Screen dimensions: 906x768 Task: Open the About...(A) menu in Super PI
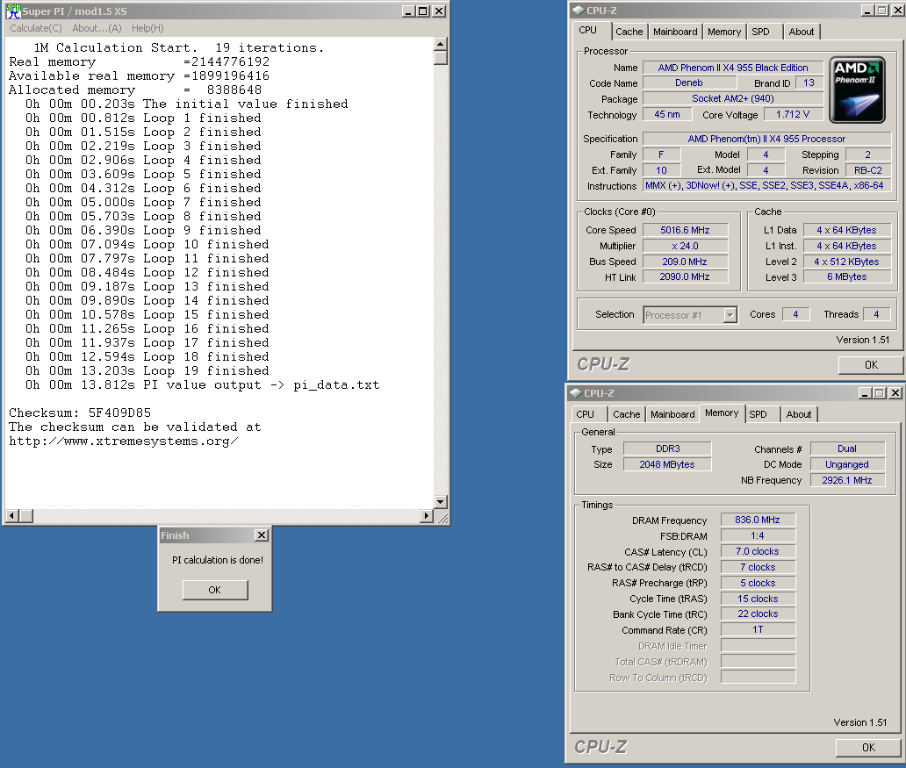click(x=97, y=28)
